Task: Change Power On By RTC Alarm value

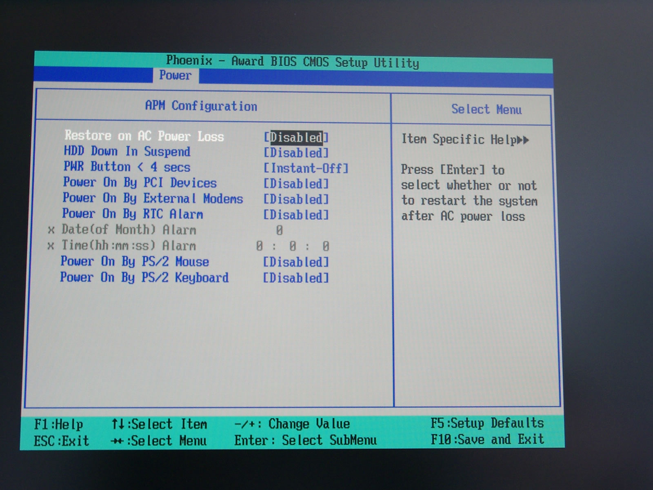Action: click(296, 215)
